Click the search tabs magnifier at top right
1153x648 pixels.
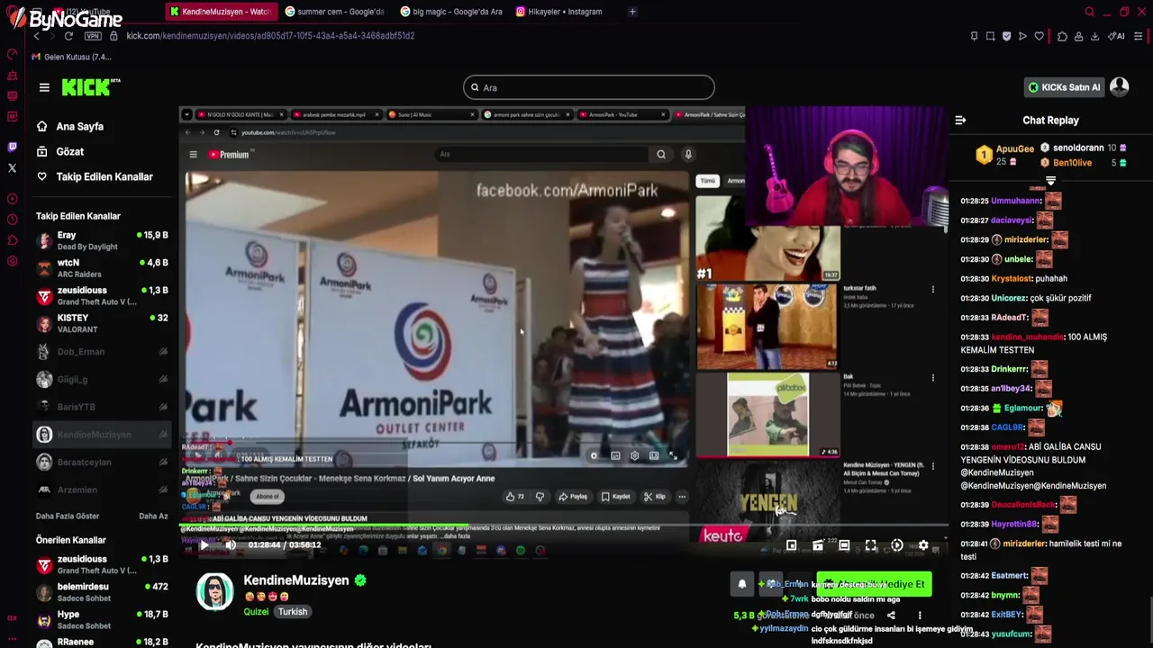click(x=1089, y=12)
